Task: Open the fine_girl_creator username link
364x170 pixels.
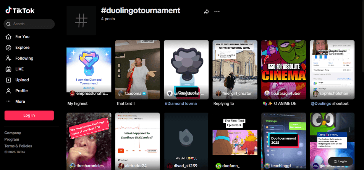Action: pos(237,94)
